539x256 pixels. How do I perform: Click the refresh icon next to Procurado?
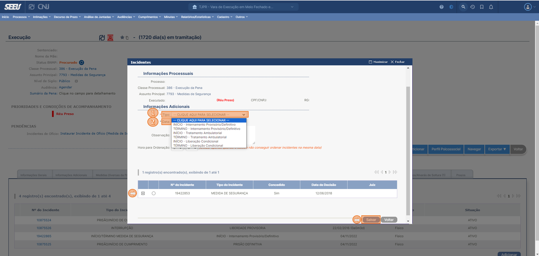tap(82, 63)
